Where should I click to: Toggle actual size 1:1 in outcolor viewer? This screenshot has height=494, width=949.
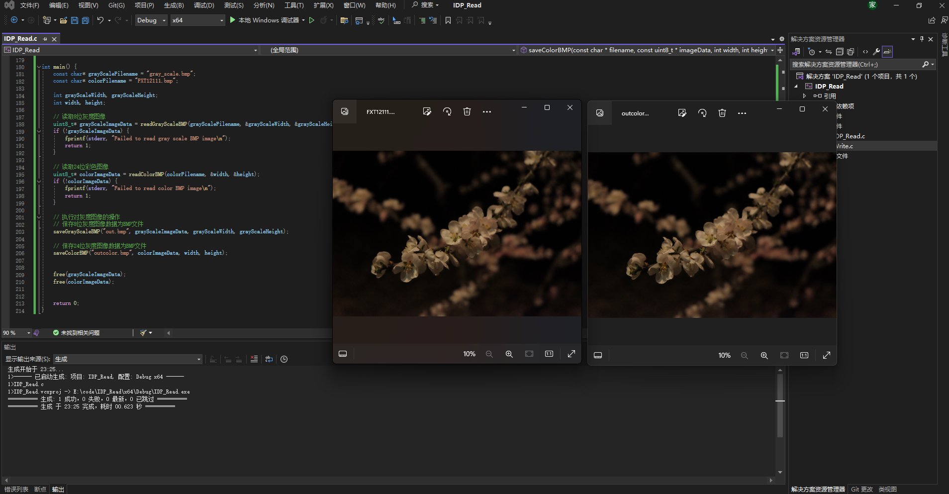point(804,355)
